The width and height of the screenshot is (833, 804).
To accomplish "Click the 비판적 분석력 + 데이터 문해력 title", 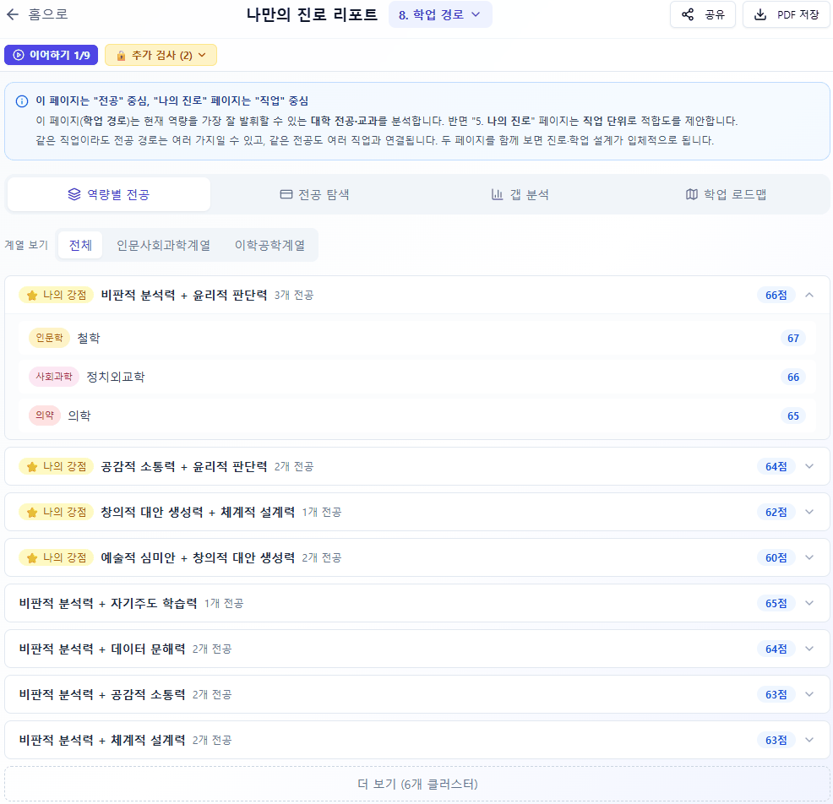I will pos(102,649).
